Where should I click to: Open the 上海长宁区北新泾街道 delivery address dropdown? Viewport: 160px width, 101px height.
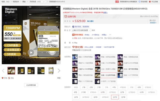point(81,30)
